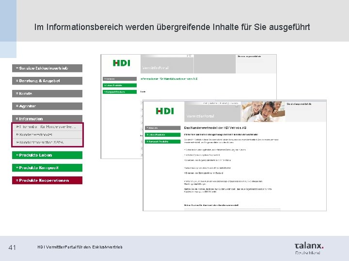Click the gray nav button in front portal window
349x261 pixels.
pyautogui.click(x=163, y=128)
